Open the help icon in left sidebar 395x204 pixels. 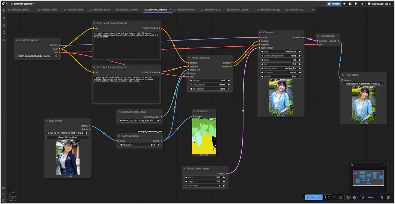(x=4, y=188)
